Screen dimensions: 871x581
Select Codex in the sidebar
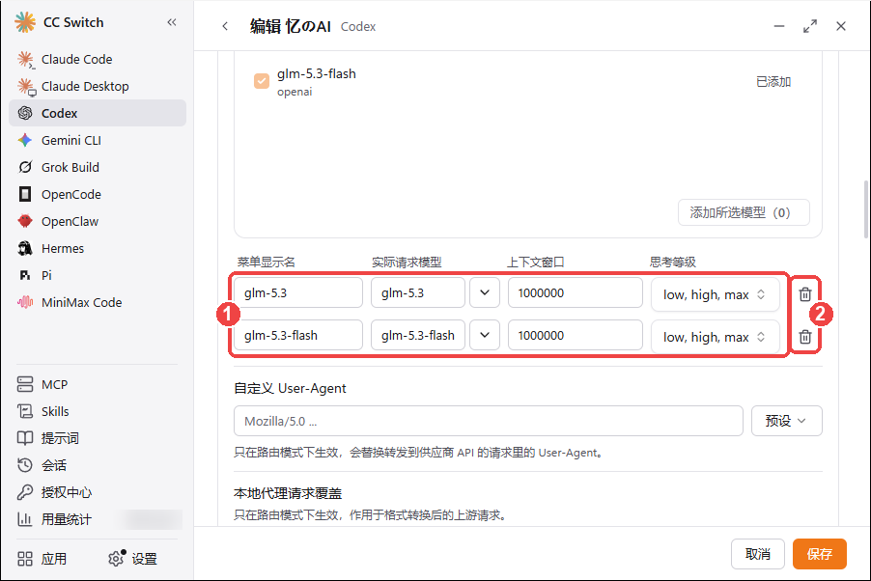click(x=98, y=113)
